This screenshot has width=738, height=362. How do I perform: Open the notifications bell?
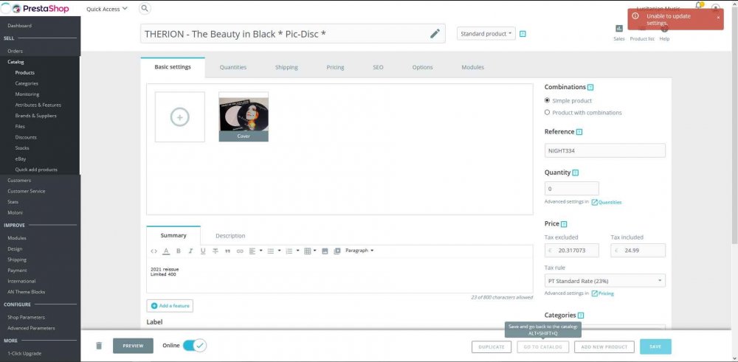[699, 6]
